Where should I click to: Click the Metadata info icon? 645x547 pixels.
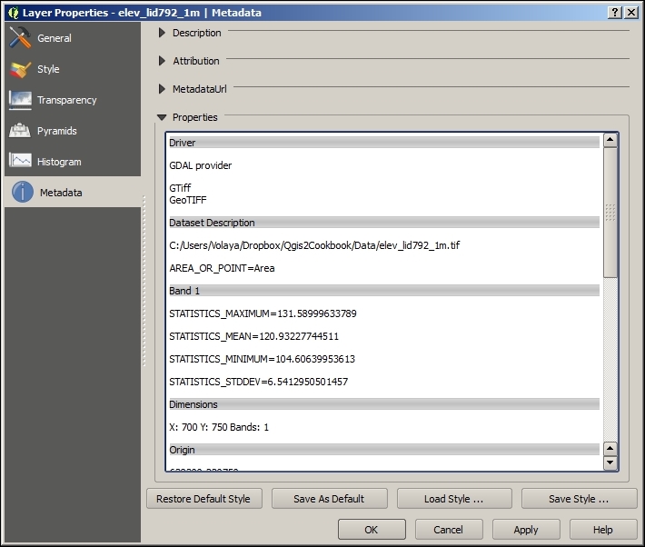click(x=22, y=193)
